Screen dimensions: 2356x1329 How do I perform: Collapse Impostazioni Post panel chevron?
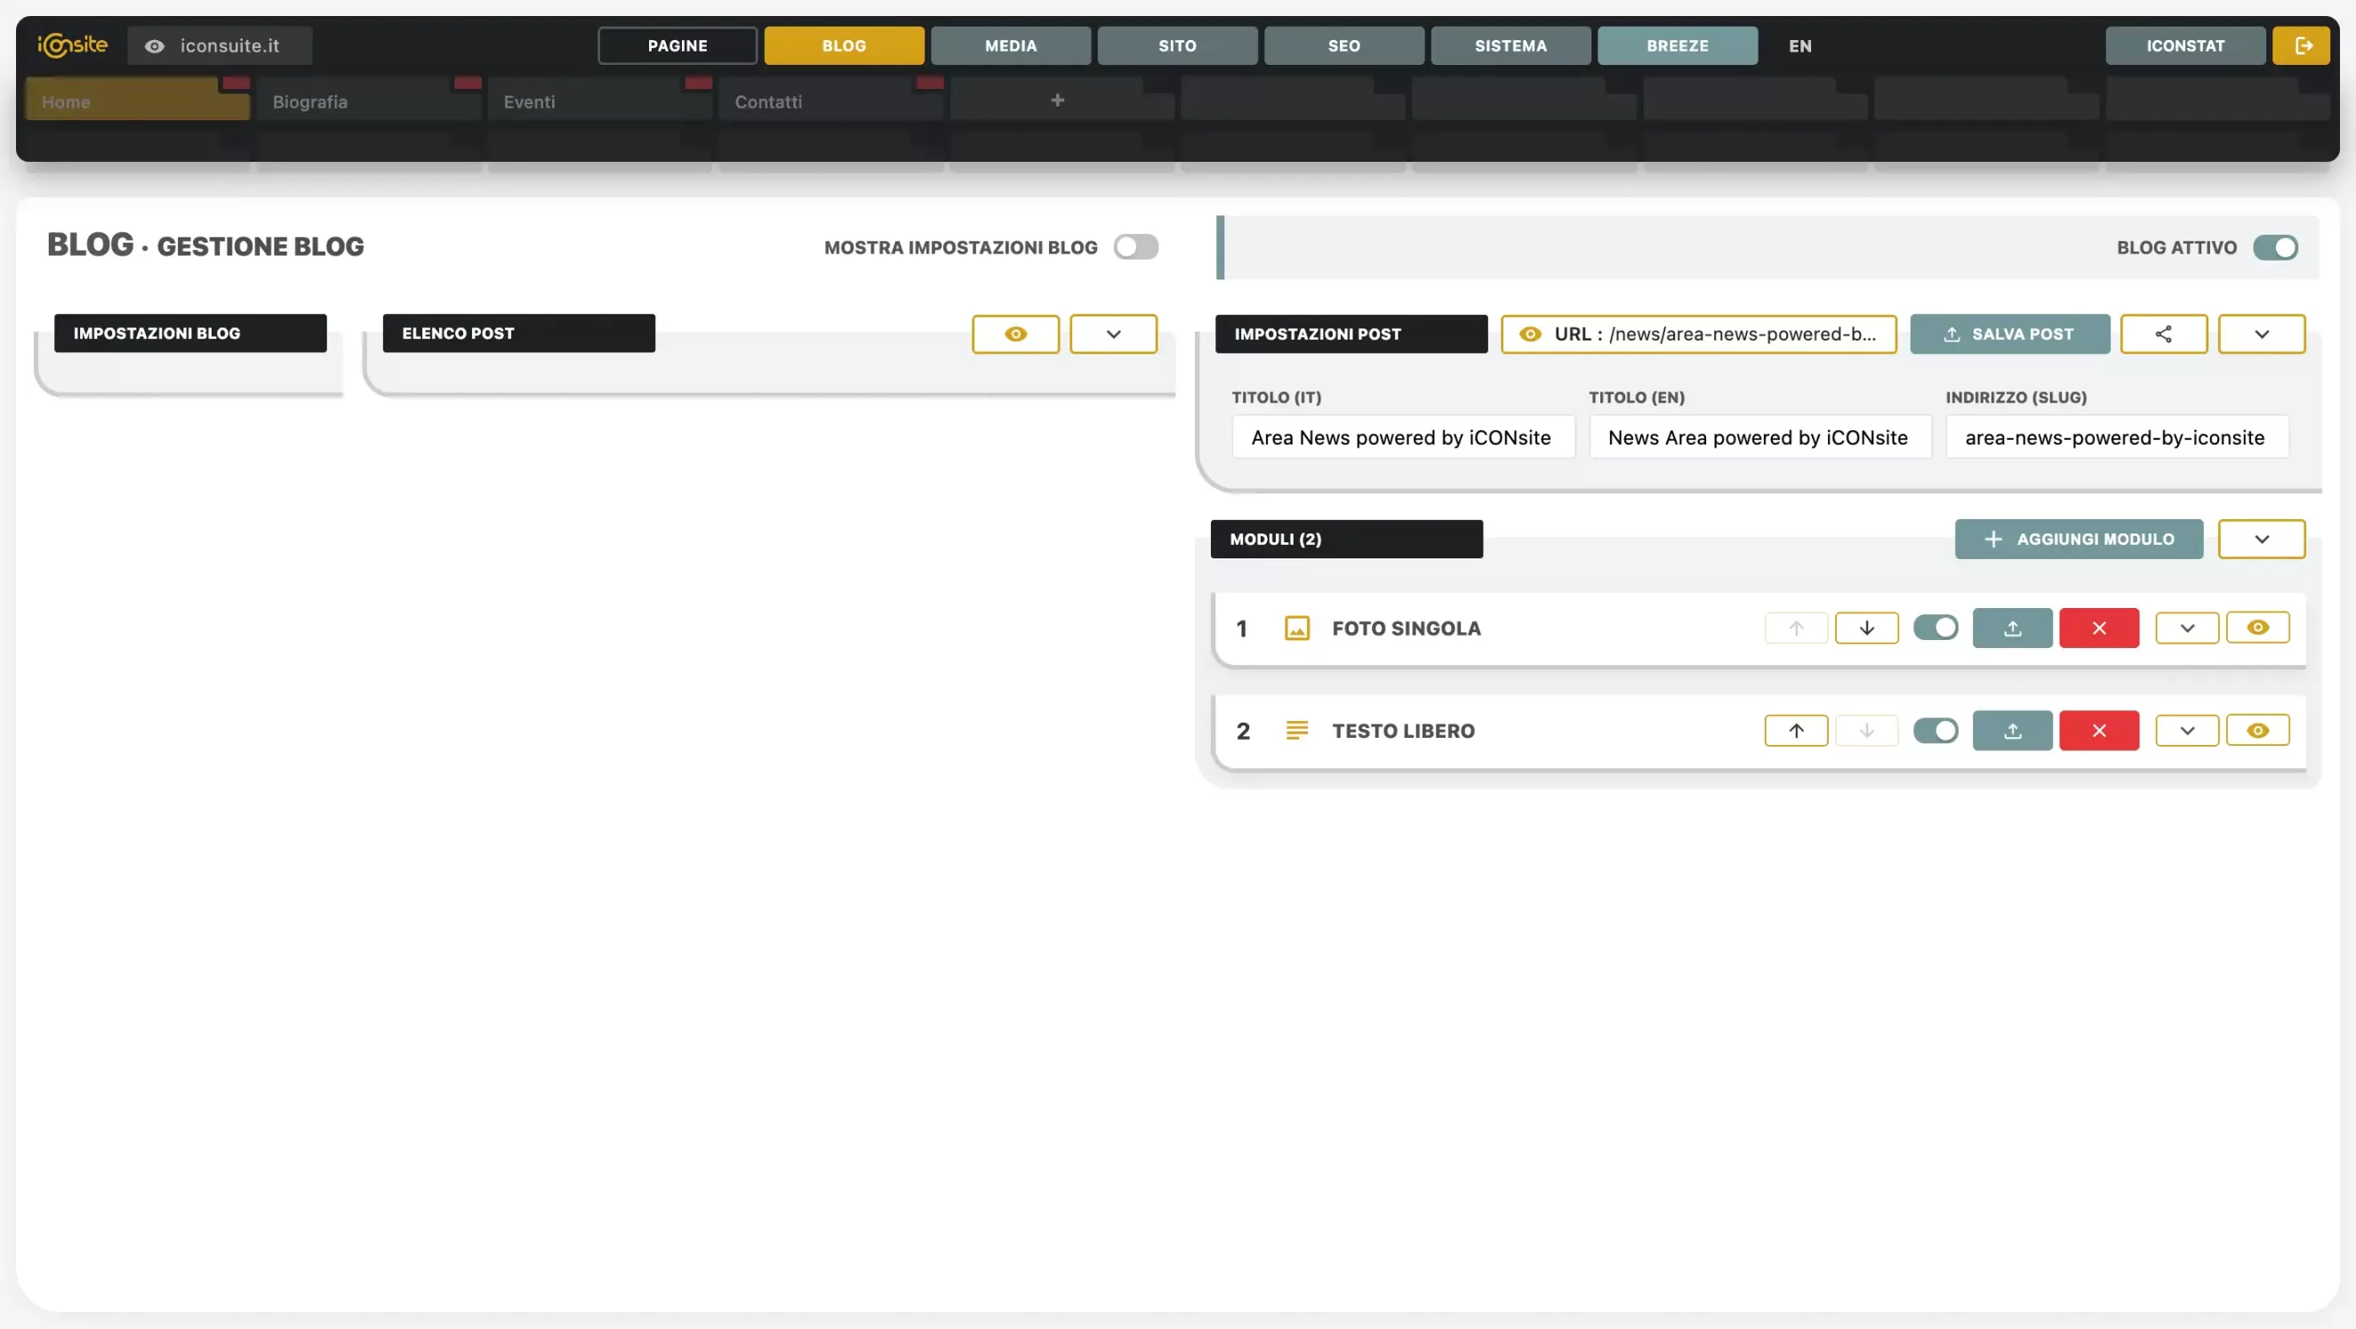point(2262,334)
